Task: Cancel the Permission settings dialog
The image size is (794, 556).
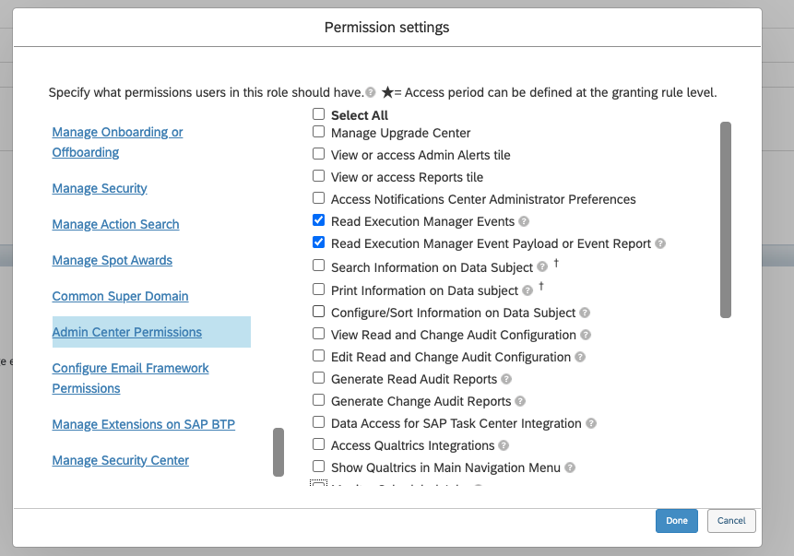Action: [x=731, y=521]
